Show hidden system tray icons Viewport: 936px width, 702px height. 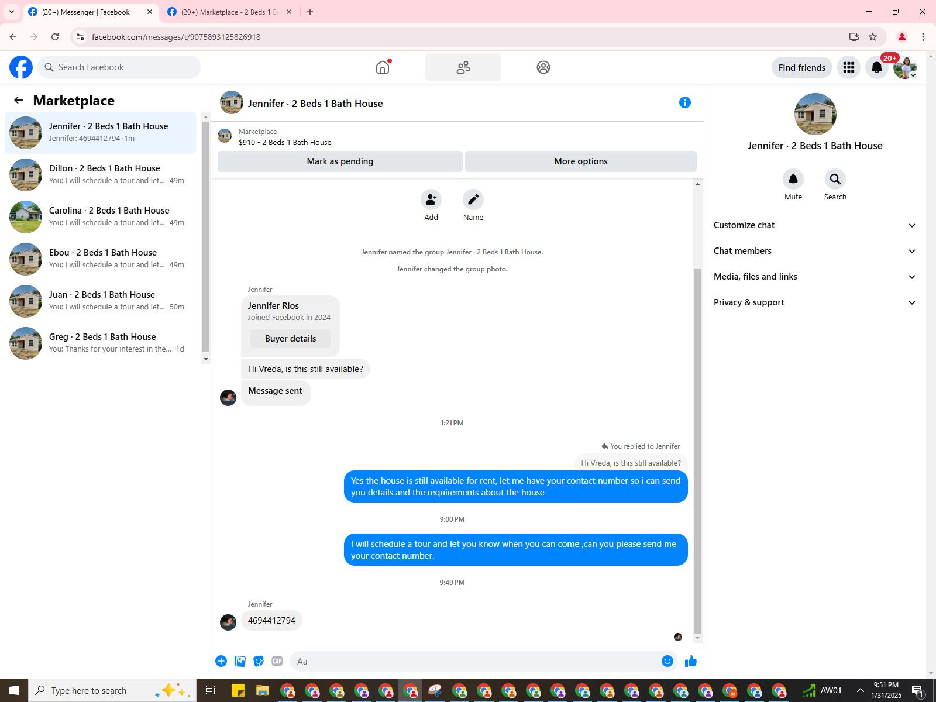click(860, 690)
